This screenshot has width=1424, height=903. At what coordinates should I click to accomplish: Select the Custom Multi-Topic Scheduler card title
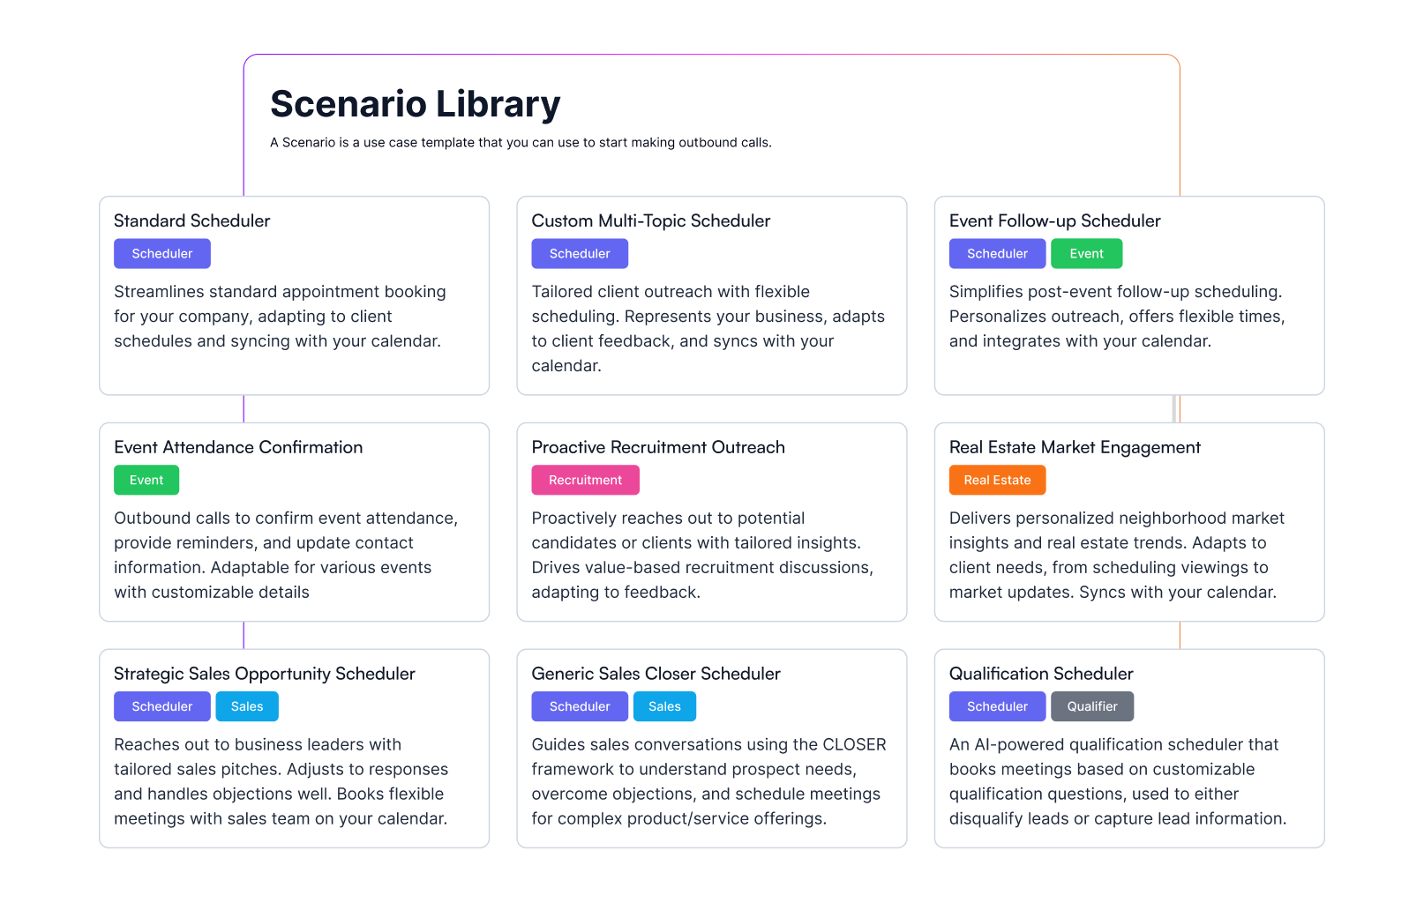point(650,220)
